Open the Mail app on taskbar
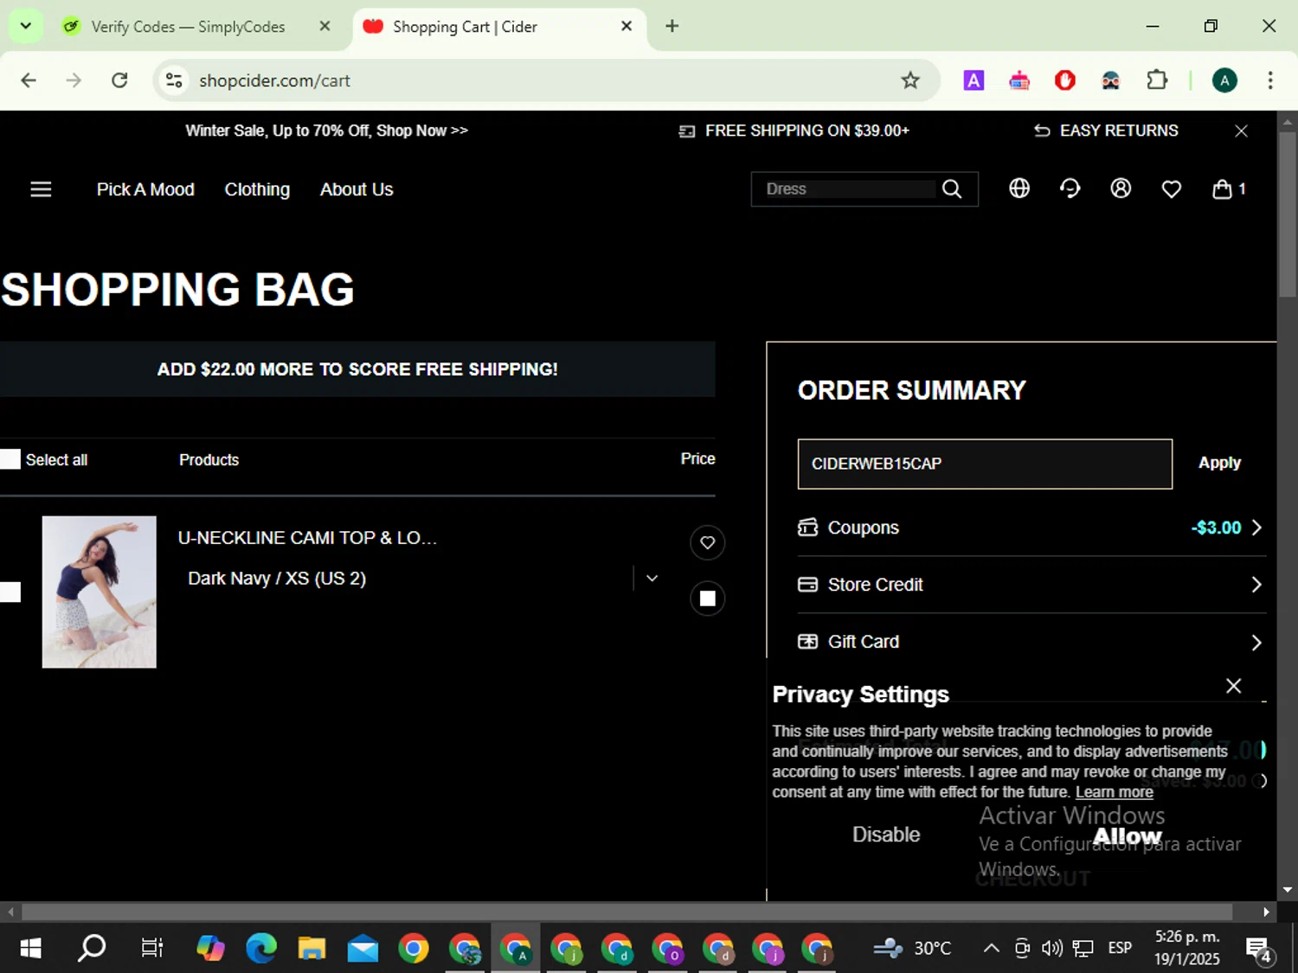Viewport: 1298px width, 973px height. (363, 949)
